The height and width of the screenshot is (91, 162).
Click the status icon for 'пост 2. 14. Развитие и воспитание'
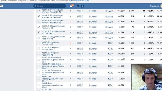[70, 66]
